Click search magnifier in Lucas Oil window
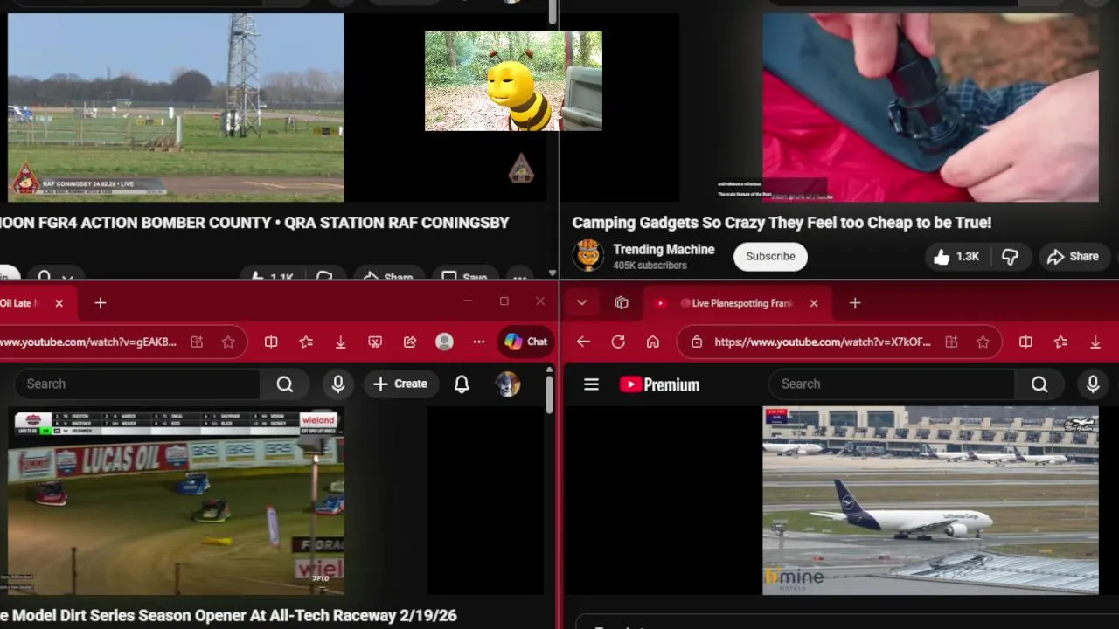This screenshot has height=629, width=1119. point(285,384)
